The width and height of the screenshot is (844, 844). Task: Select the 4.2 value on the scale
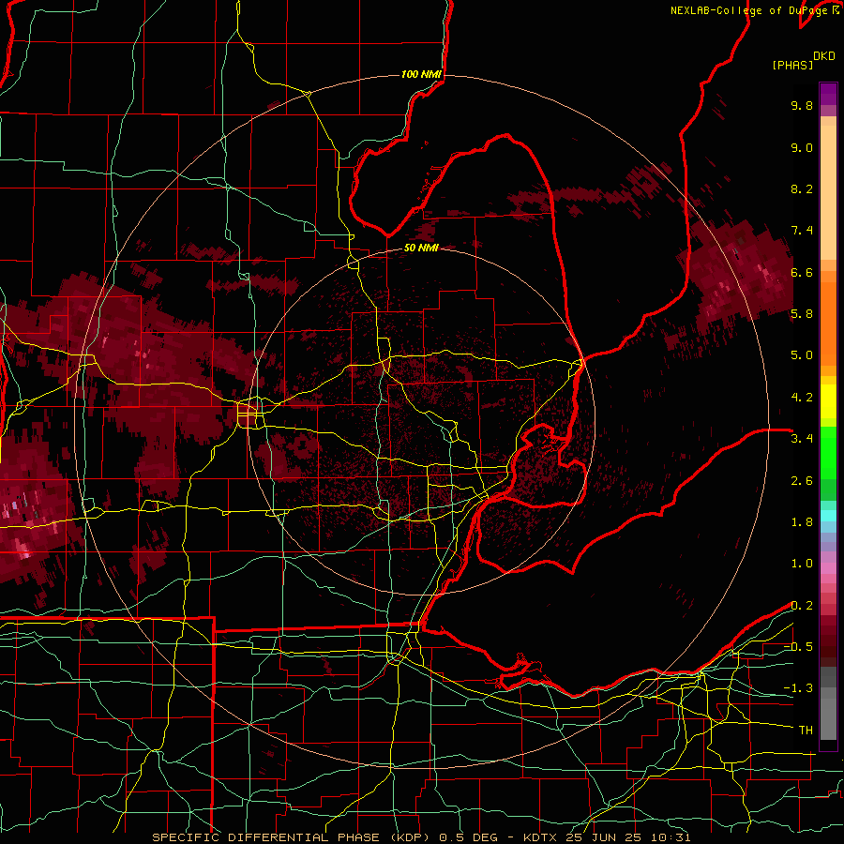(x=802, y=398)
